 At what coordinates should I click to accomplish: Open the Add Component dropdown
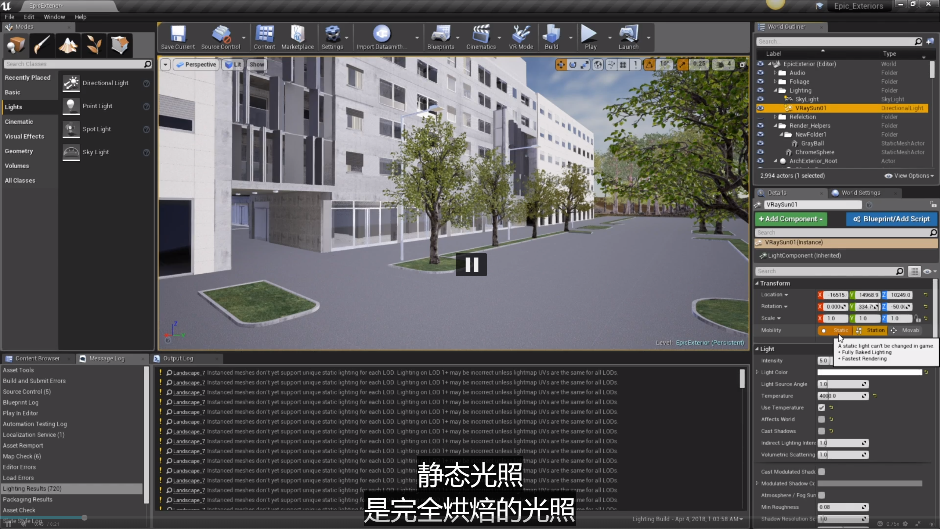791,219
